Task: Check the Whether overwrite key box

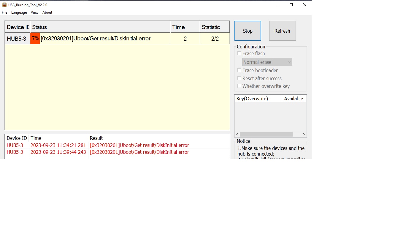Action: [x=239, y=86]
